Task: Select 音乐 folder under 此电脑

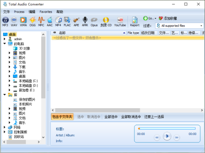Action: click(22, 71)
